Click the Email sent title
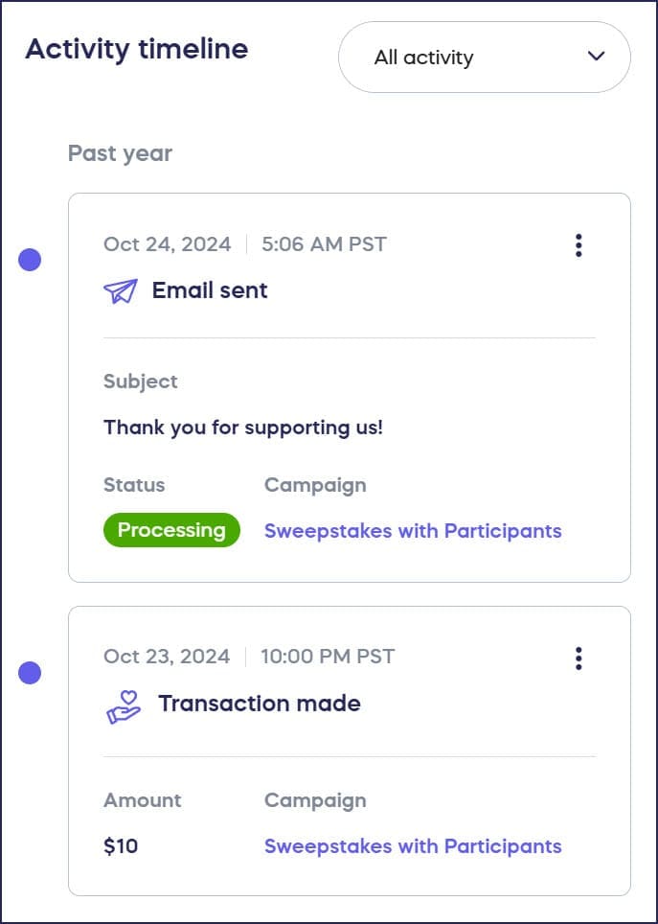The width and height of the screenshot is (658, 924). 210,290
